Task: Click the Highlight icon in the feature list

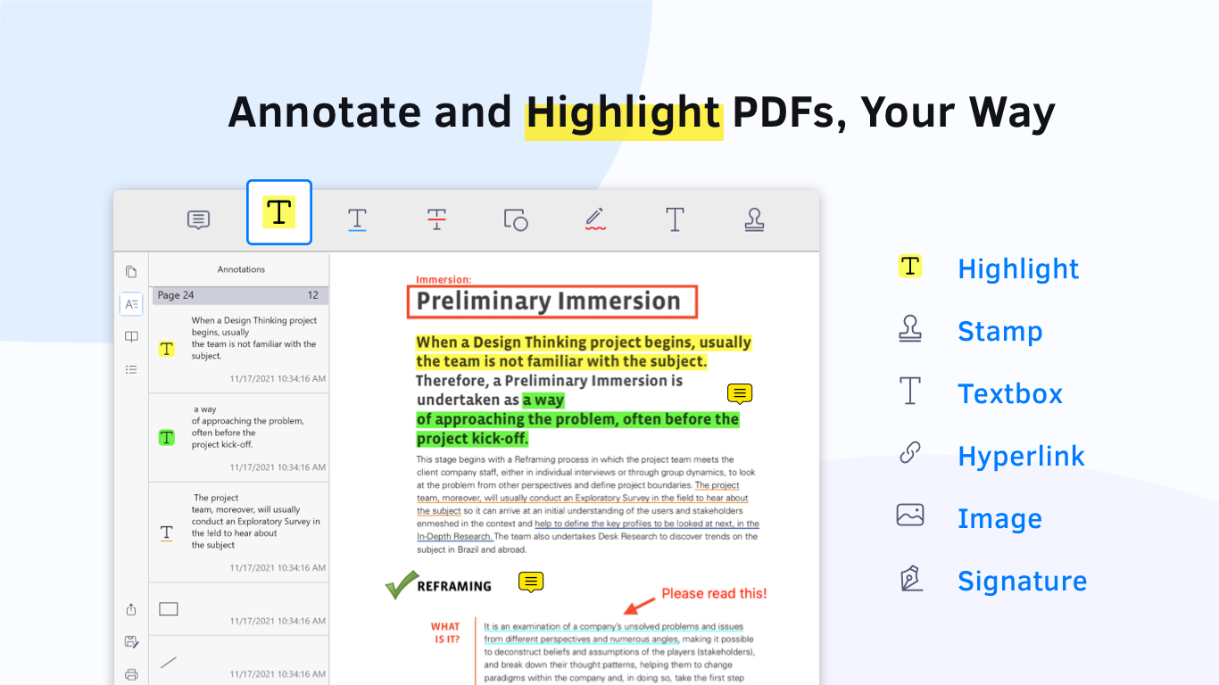Action: [909, 267]
